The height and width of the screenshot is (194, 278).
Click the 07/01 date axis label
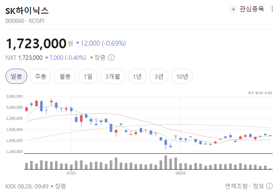pyautogui.click(x=71, y=173)
